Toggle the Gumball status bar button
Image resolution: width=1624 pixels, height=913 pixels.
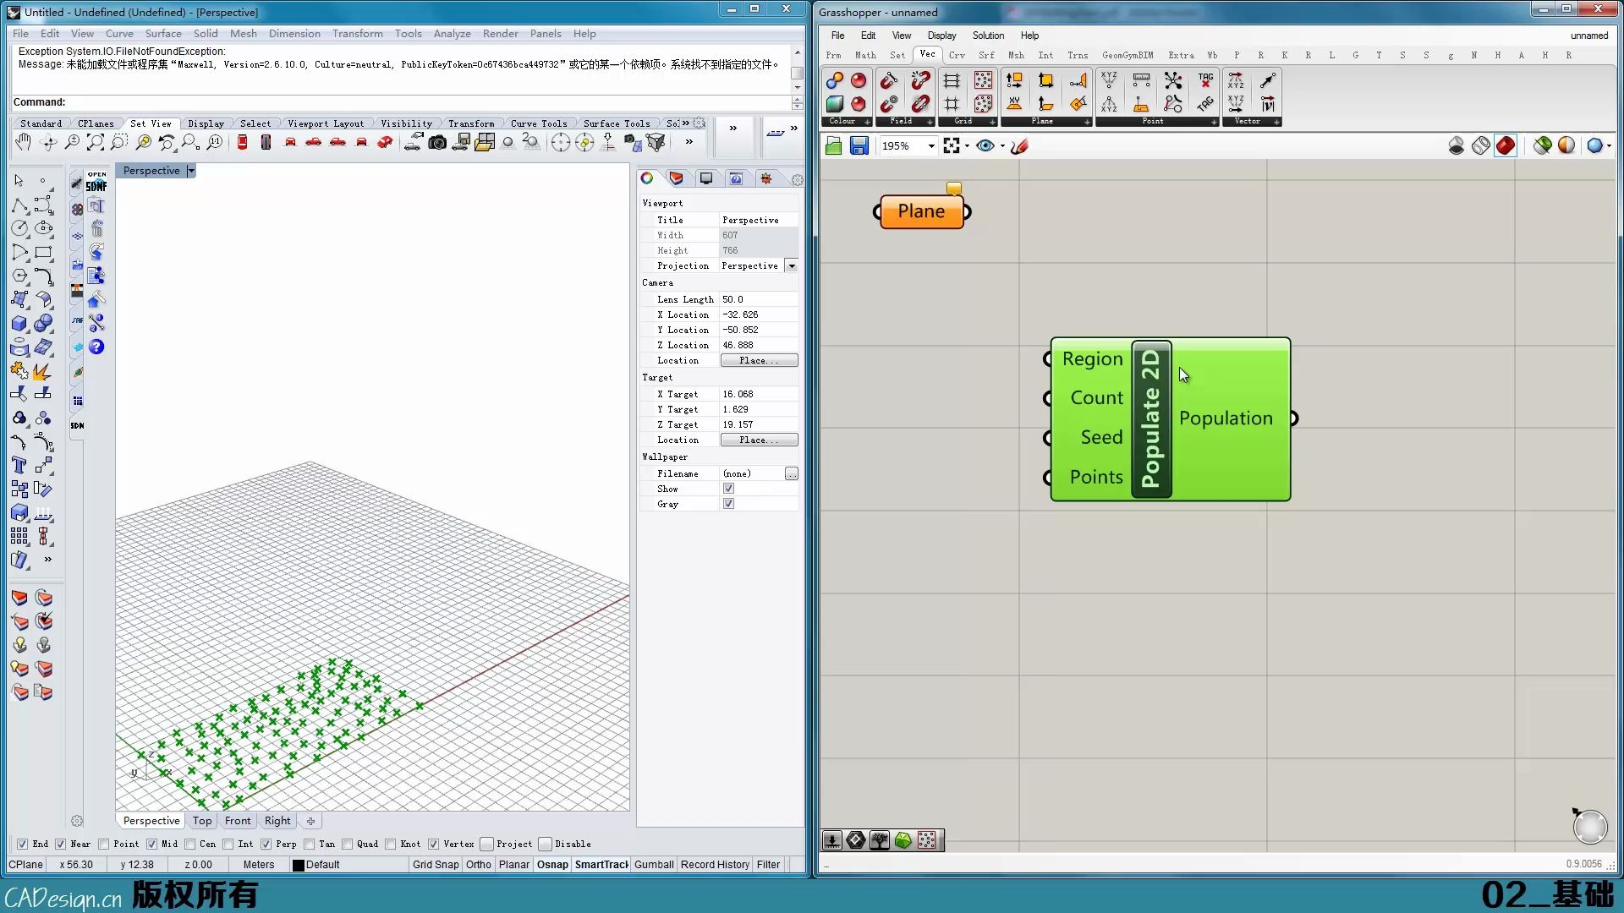[x=653, y=864]
